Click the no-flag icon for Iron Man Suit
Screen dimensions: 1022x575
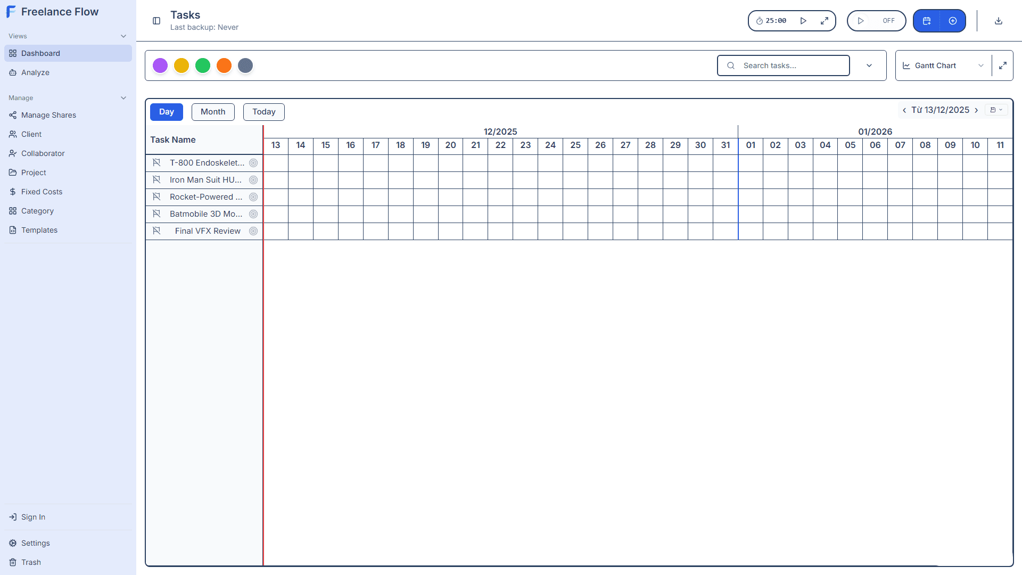click(156, 180)
